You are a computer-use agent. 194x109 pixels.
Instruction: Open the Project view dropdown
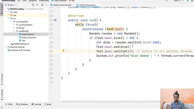(x=16, y=5)
